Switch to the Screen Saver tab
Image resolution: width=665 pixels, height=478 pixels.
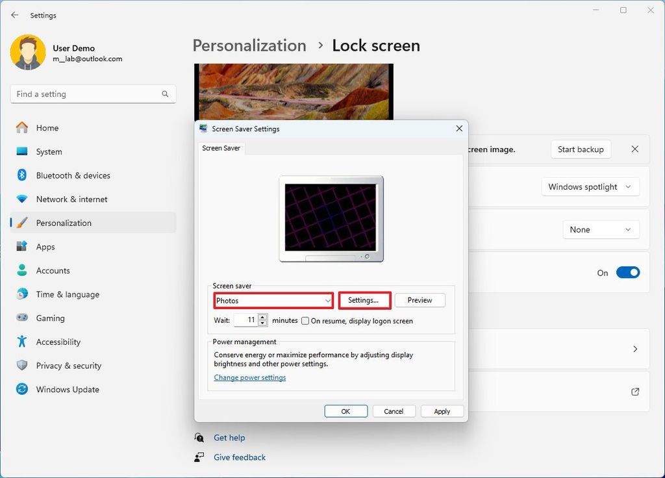click(221, 148)
